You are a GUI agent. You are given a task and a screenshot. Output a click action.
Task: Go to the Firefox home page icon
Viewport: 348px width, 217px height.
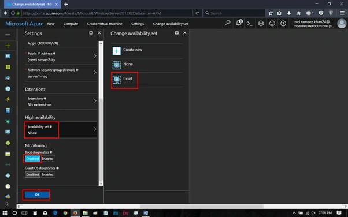[298, 13]
